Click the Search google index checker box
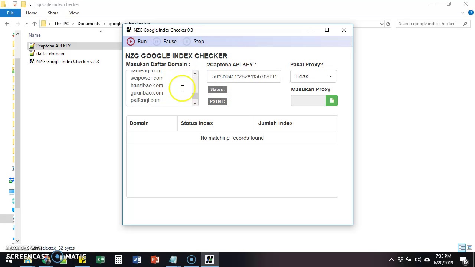 click(x=433, y=24)
